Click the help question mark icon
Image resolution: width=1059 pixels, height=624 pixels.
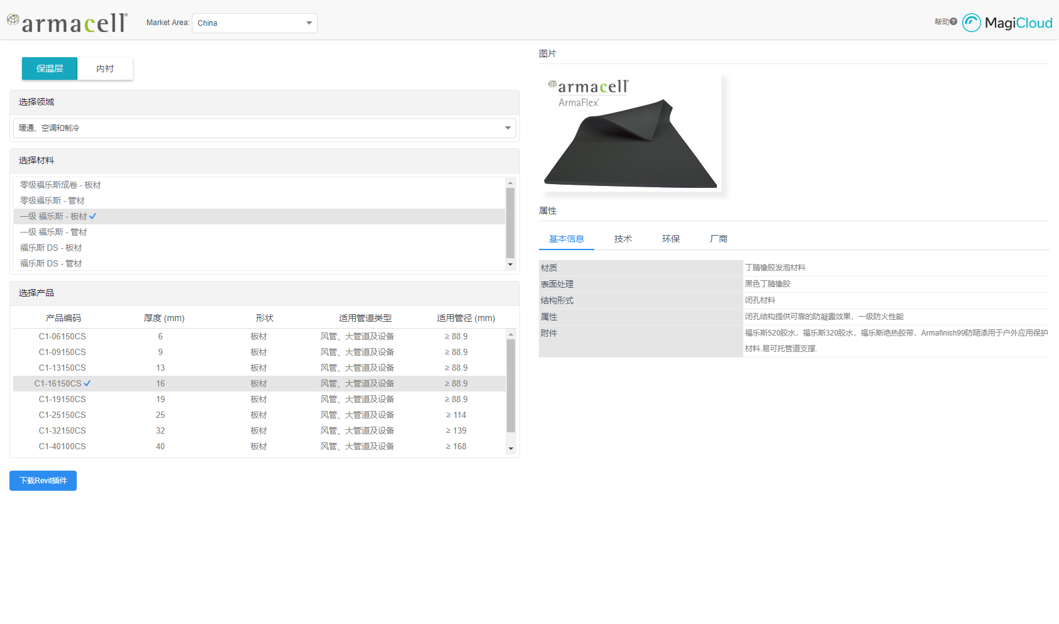[953, 21]
